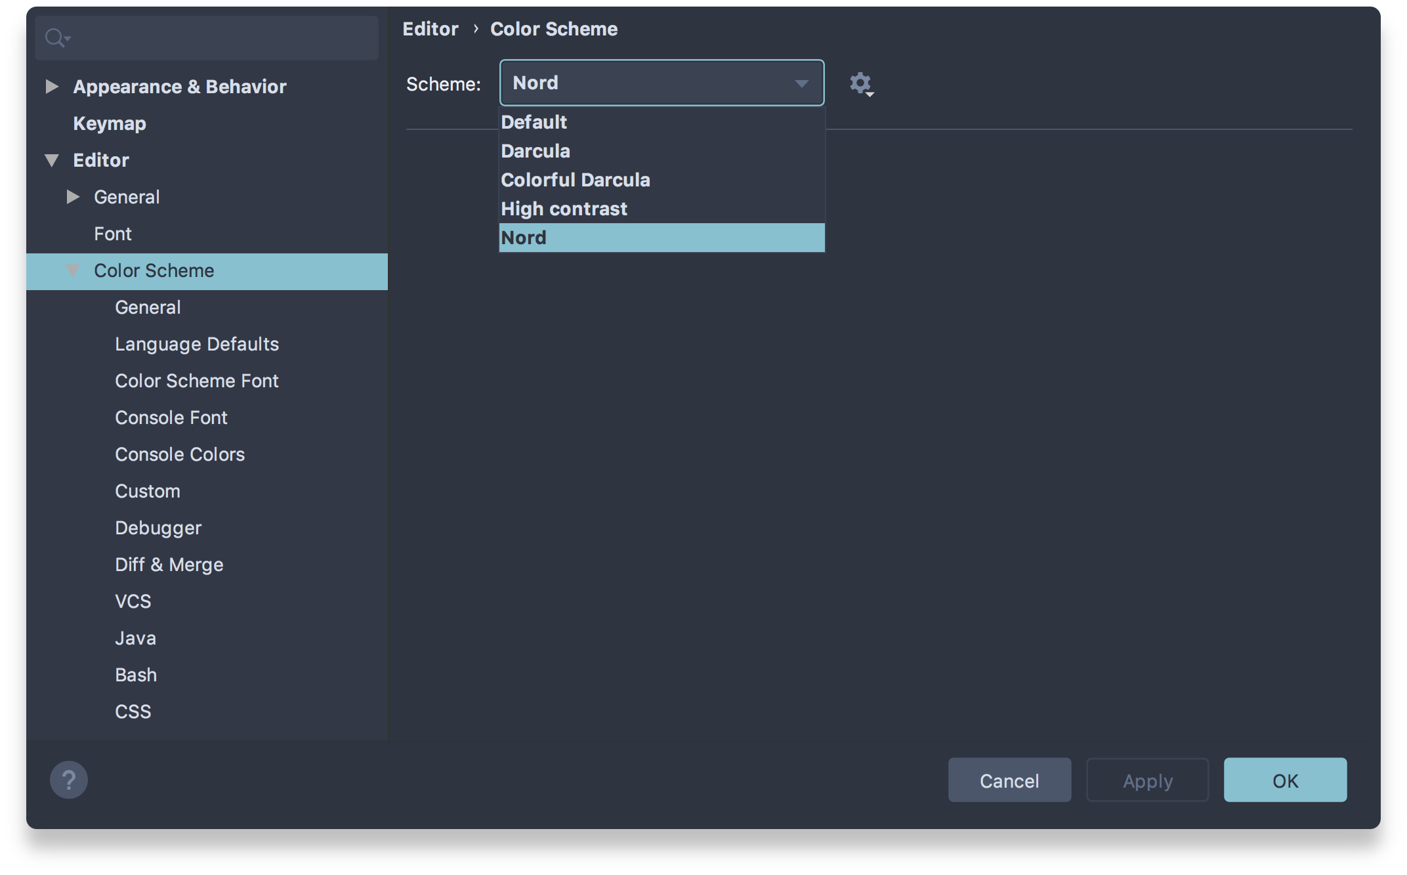Focus the settings search field
Image resolution: width=1407 pixels, height=875 pixels.
(223, 38)
